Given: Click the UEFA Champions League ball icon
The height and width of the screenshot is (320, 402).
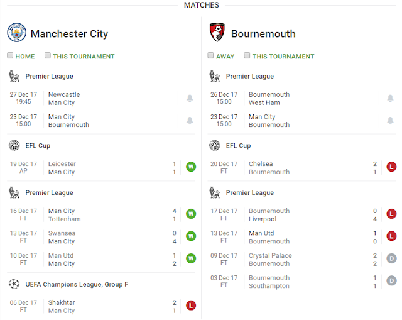Looking at the screenshot, I should tap(14, 284).
